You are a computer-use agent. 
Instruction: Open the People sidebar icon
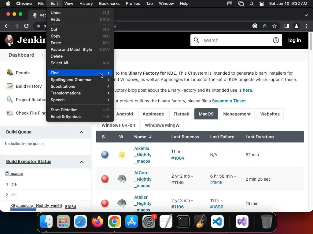point(10,73)
